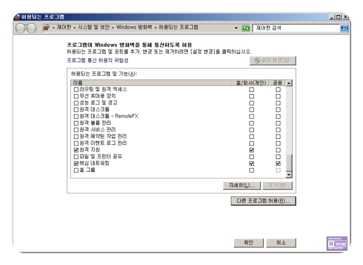Click the back navigation arrow
The width and height of the screenshot is (363, 265).
(x=20, y=28)
